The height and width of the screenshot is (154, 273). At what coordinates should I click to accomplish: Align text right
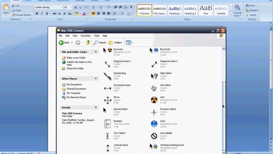coord(104,13)
